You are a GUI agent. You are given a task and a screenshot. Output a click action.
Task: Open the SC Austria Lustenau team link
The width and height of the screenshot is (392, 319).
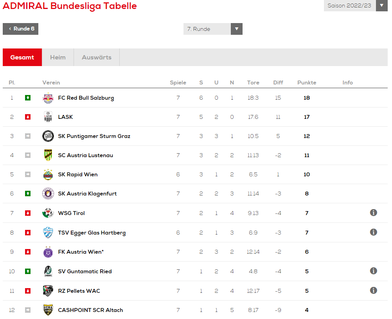click(x=86, y=155)
